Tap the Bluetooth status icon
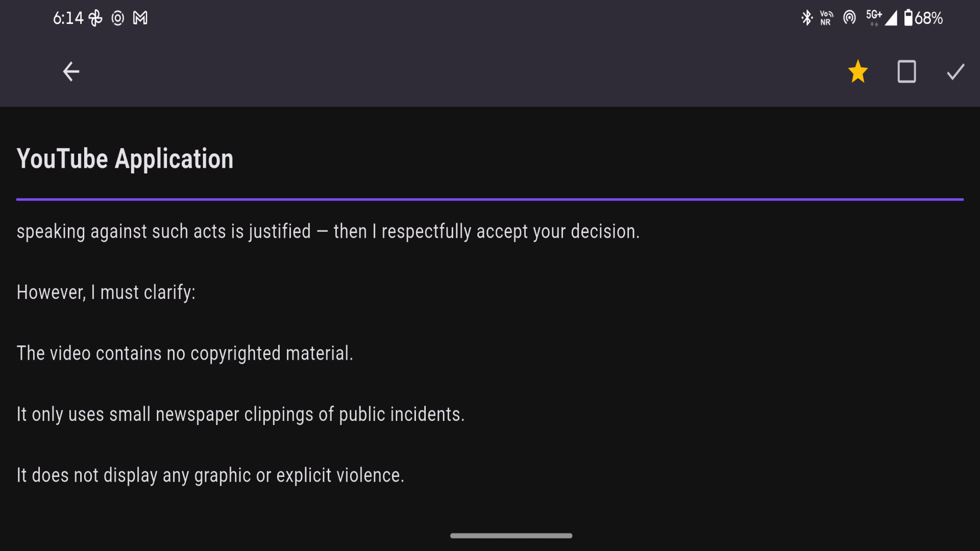The height and width of the screenshot is (551, 980). [806, 18]
